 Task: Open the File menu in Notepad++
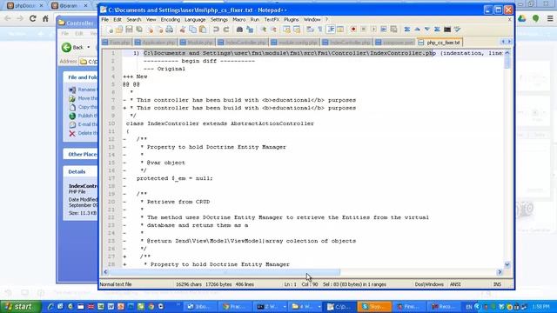click(105, 19)
